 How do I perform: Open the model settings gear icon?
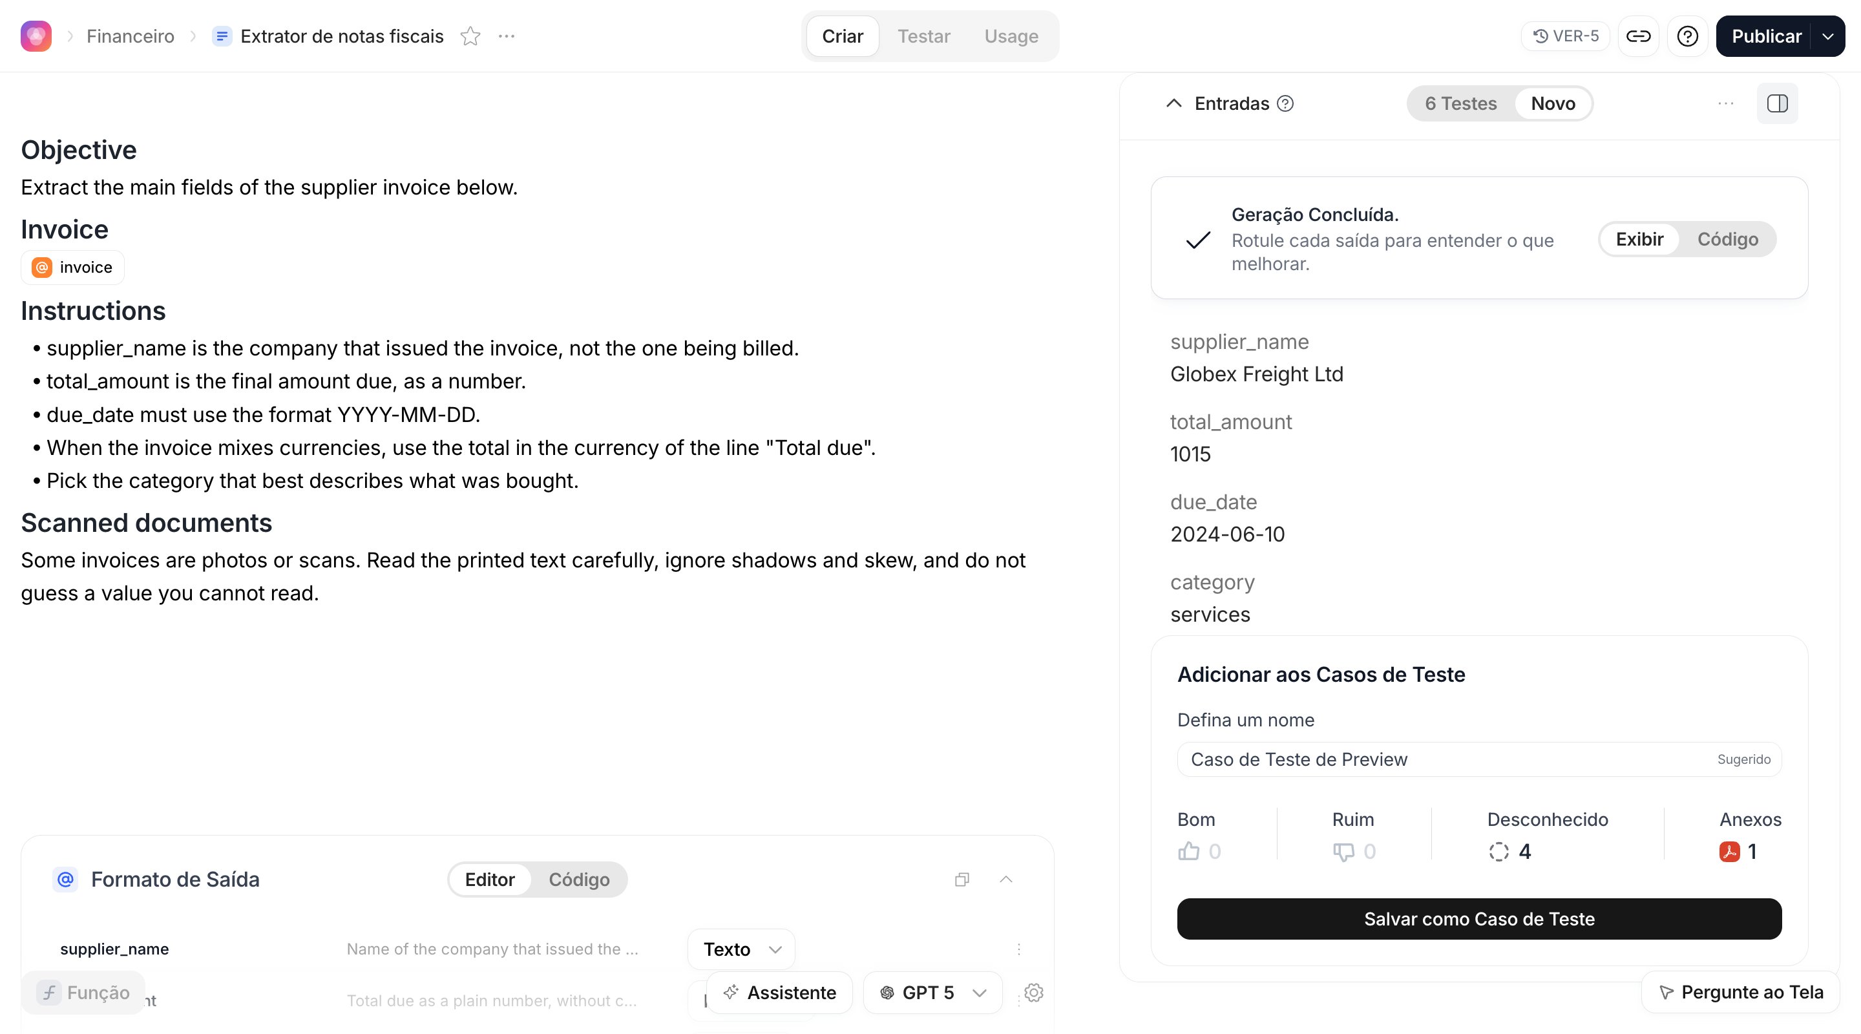tap(1034, 992)
